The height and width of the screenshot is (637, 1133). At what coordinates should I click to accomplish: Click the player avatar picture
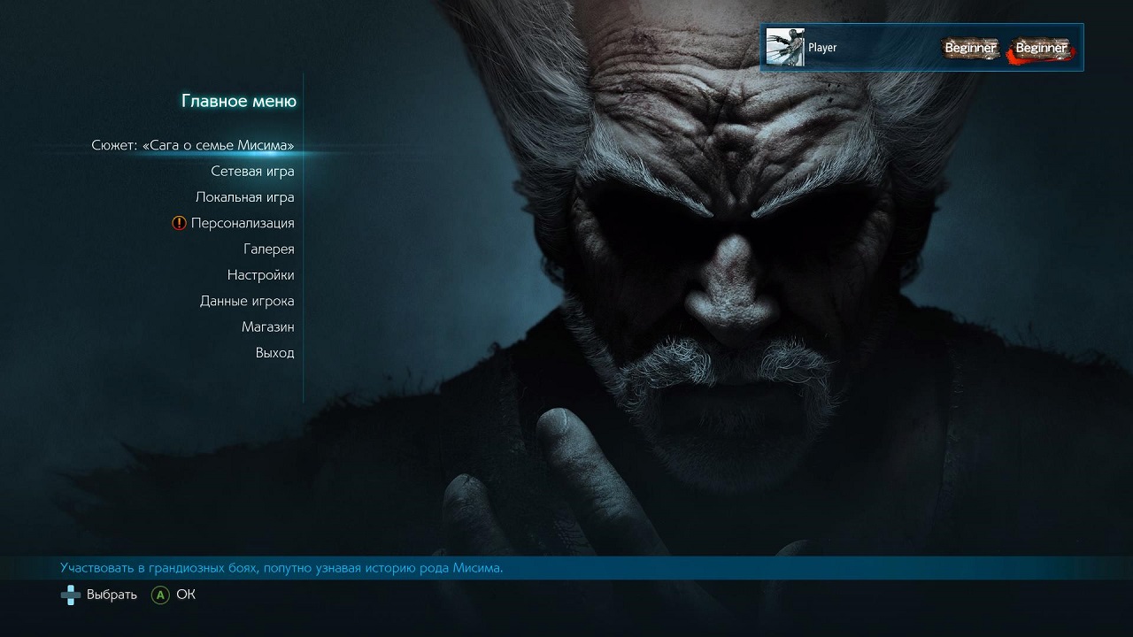coord(785,48)
